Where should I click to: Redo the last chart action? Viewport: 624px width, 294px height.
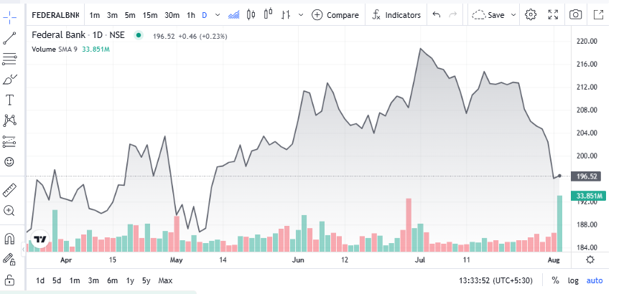[453, 15]
